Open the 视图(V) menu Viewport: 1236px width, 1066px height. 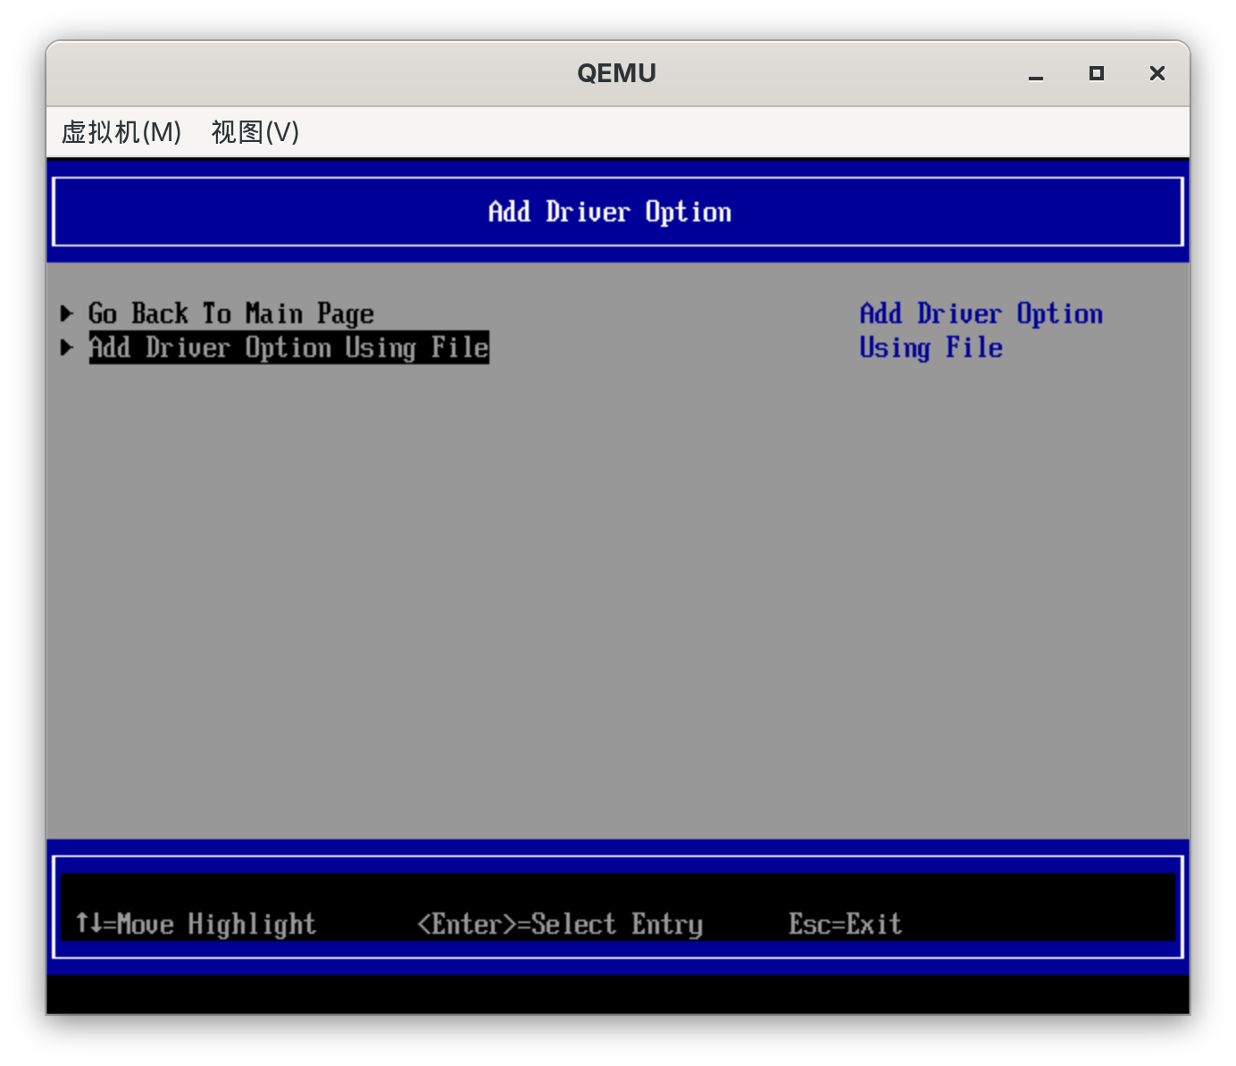pos(255,132)
